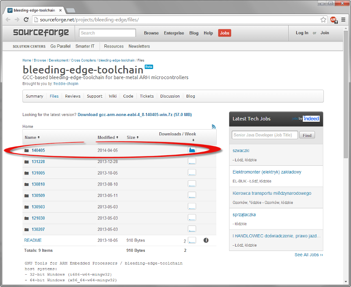The height and width of the screenshot is (287, 351).
Task: Click Browse in top navigation
Action: [151, 33]
